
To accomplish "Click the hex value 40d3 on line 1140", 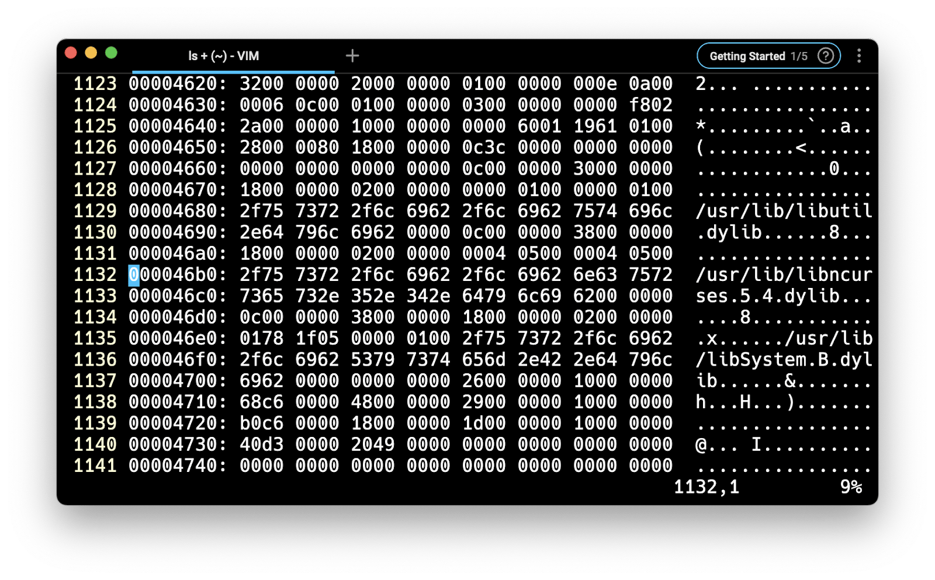I will tap(261, 445).
